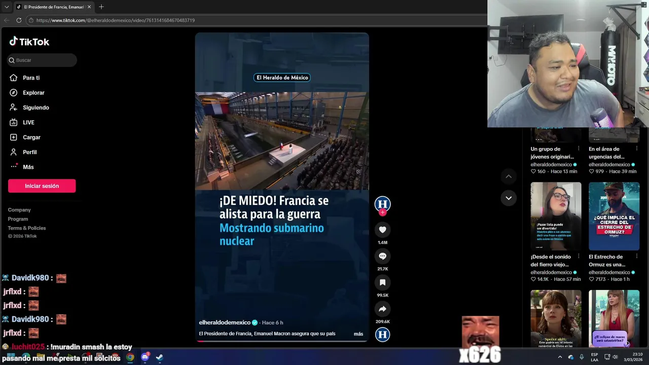The image size is (649, 365).
Task: Seek on the video progress bar
Action: pos(282,341)
